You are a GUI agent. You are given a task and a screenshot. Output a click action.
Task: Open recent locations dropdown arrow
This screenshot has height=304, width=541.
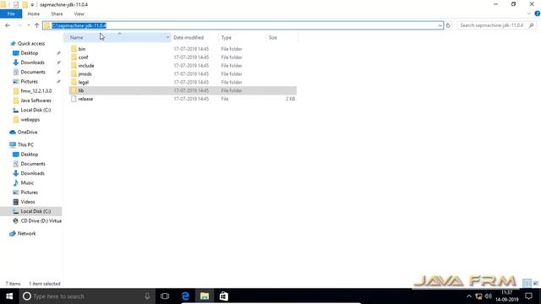[x=28, y=25]
